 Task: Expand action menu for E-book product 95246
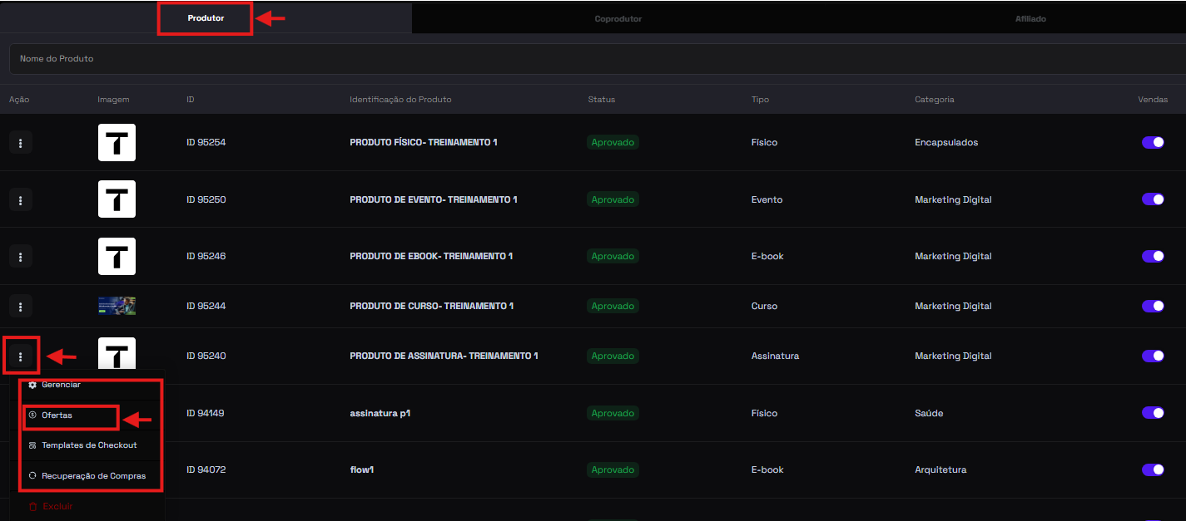pyautogui.click(x=20, y=256)
